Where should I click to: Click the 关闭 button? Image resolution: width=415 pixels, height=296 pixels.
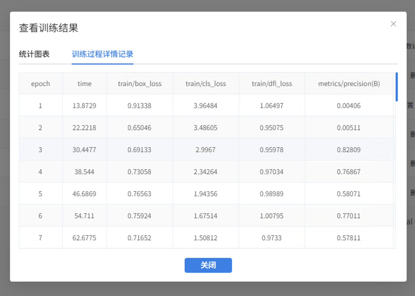208,265
